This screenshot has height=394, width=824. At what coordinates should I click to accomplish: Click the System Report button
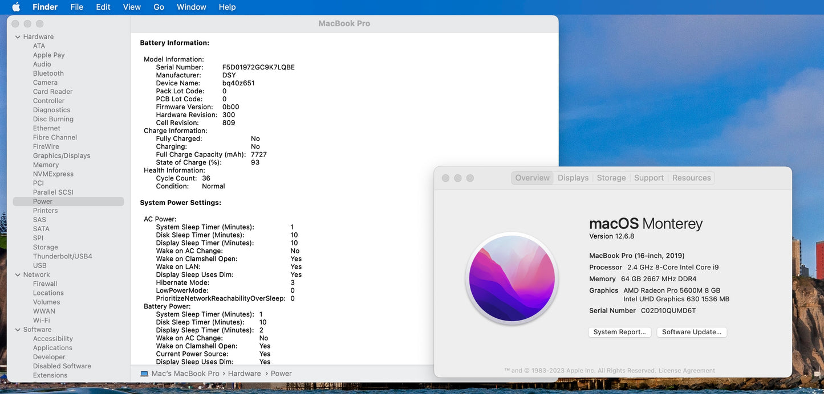[x=619, y=332]
